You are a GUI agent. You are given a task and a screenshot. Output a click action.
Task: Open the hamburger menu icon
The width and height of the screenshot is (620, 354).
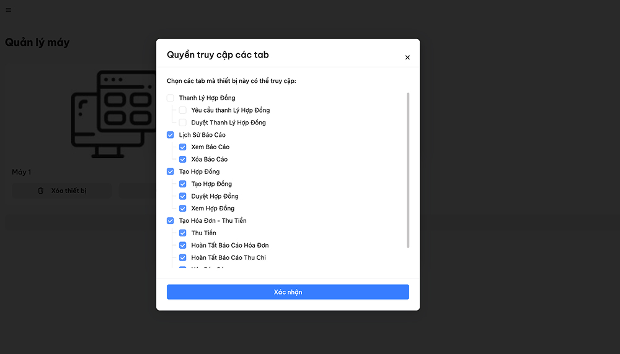coord(8,11)
